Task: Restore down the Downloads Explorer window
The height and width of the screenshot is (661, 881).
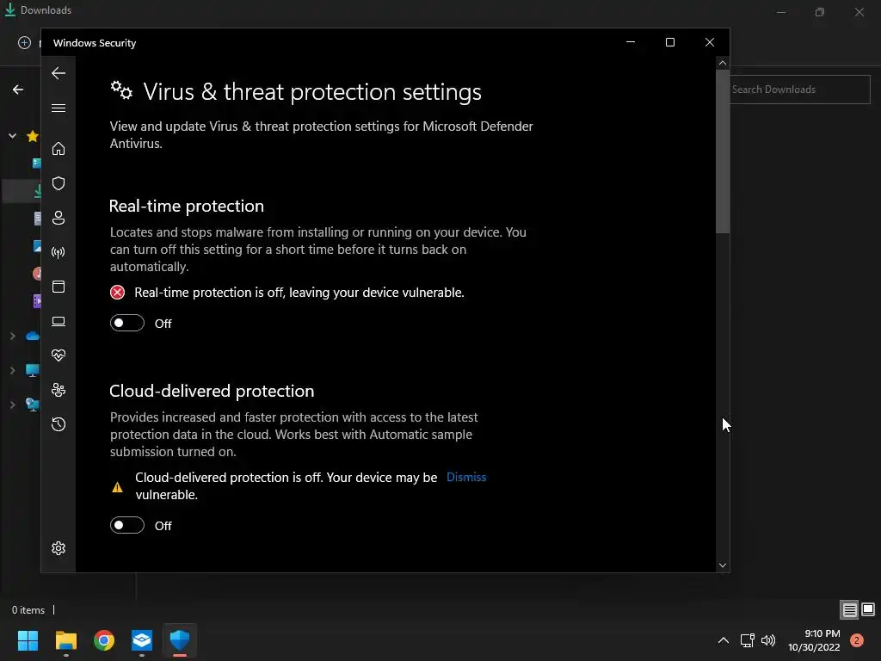Action: click(x=820, y=12)
